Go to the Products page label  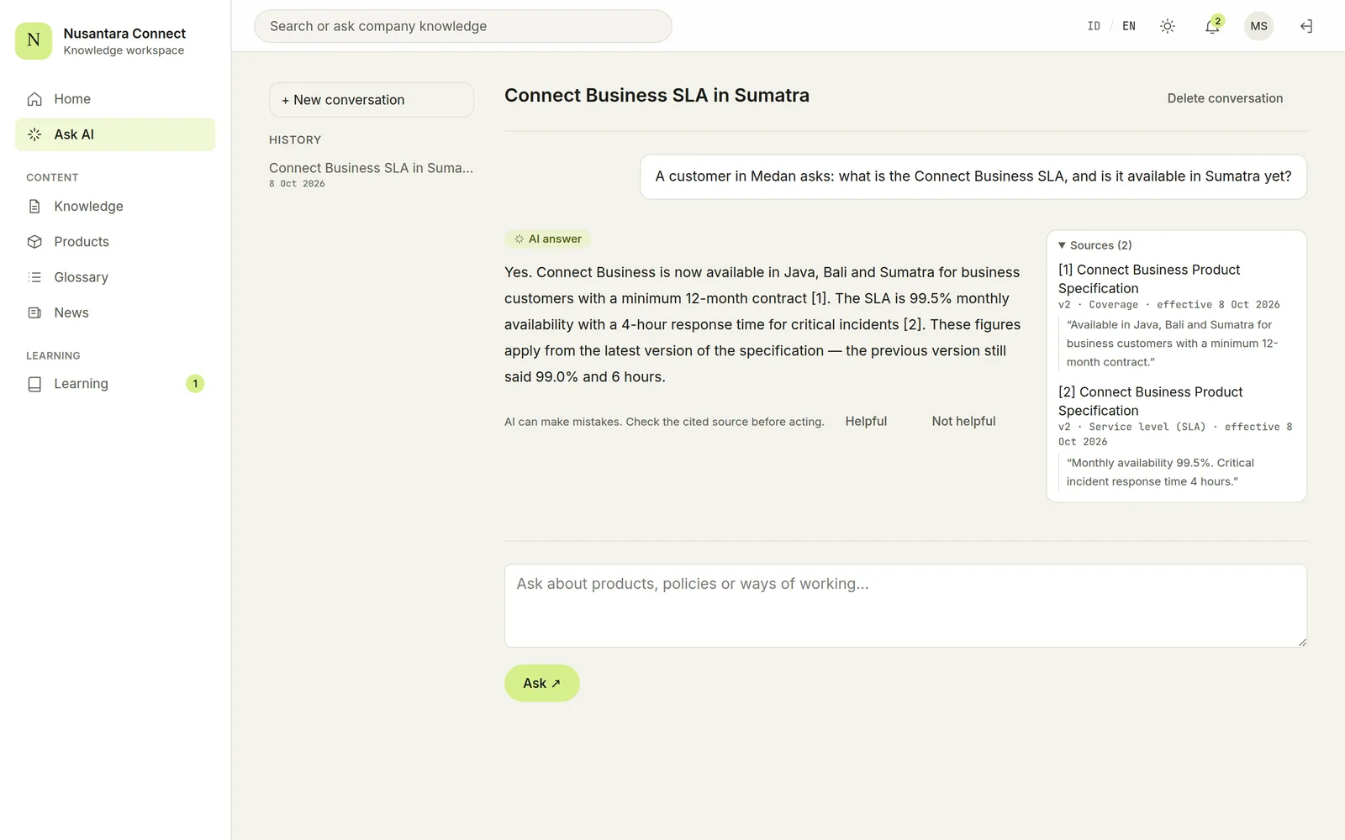82,242
